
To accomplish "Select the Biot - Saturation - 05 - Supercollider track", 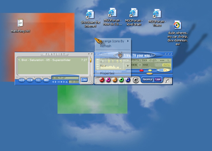I will (x=53, y=60).
